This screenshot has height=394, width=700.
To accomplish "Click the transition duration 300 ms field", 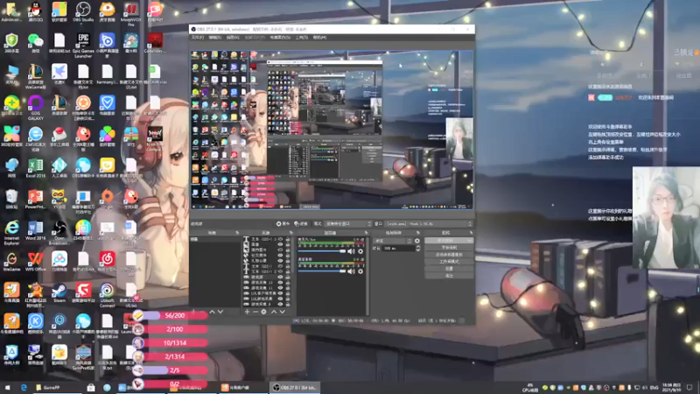I will click(x=398, y=249).
